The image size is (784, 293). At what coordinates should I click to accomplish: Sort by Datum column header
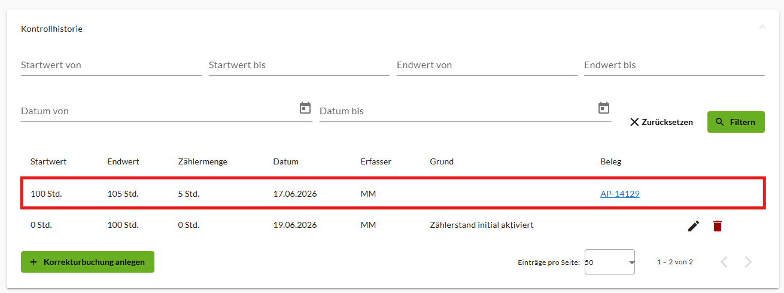click(x=286, y=161)
